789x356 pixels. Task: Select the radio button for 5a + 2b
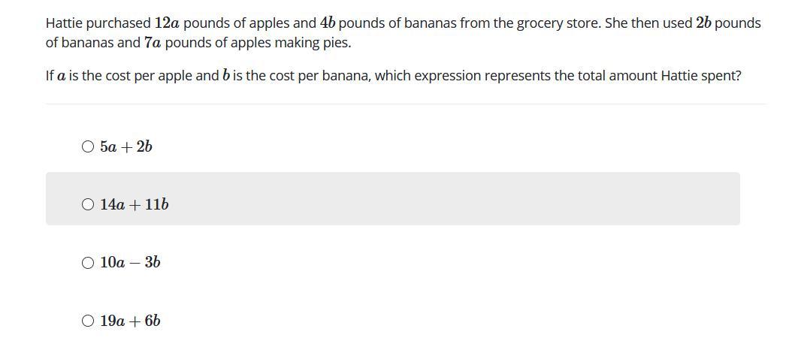tap(88, 146)
